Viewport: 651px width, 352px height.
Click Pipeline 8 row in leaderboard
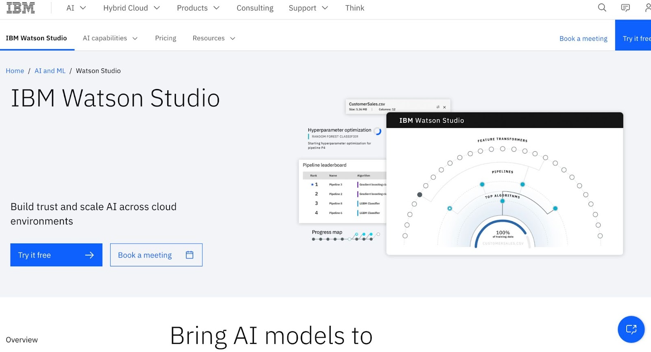pyautogui.click(x=344, y=203)
